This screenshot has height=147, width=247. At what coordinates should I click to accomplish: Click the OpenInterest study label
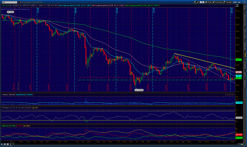(21, 94)
